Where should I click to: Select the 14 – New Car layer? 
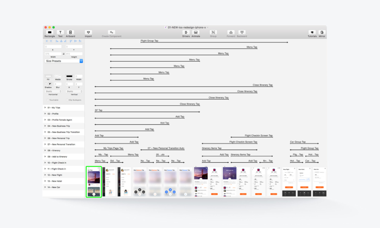tap(54, 187)
